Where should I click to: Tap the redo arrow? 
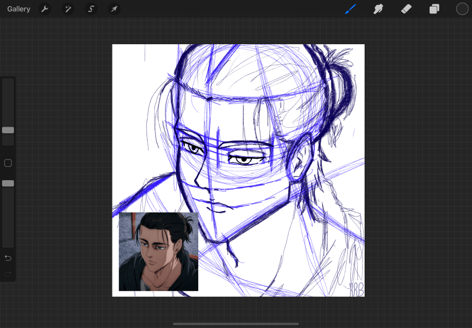(7, 275)
